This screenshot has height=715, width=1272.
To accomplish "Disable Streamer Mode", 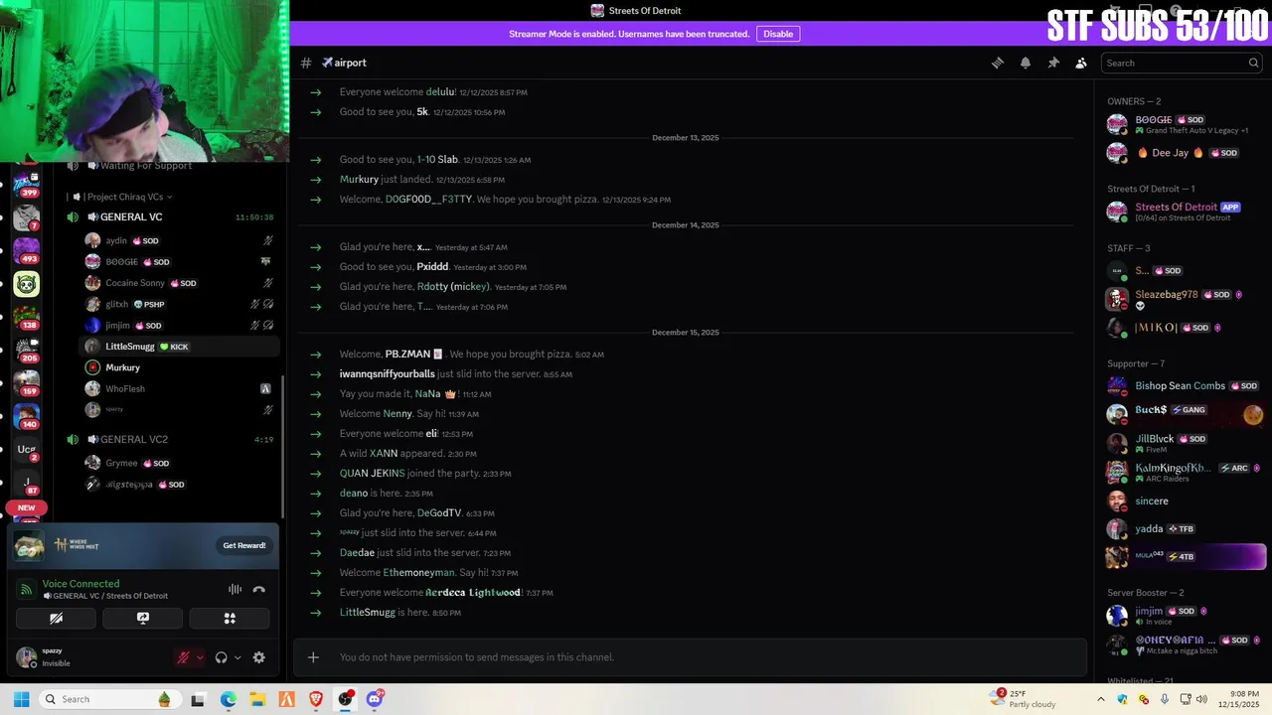I will coord(778,34).
